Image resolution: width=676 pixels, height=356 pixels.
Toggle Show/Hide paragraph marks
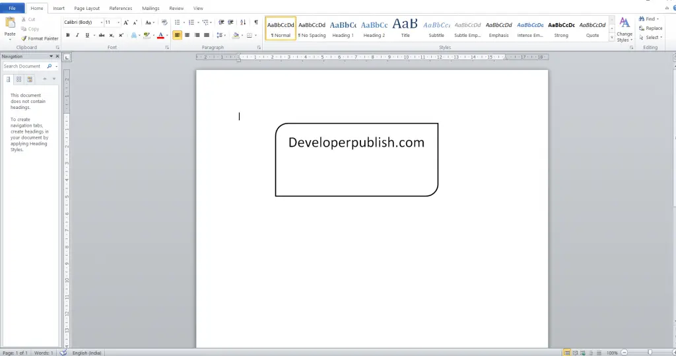pyautogui.click(x=256, y=22)
